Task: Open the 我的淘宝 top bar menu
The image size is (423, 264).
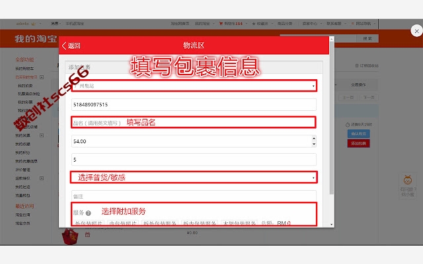Action: coord(204,24)
